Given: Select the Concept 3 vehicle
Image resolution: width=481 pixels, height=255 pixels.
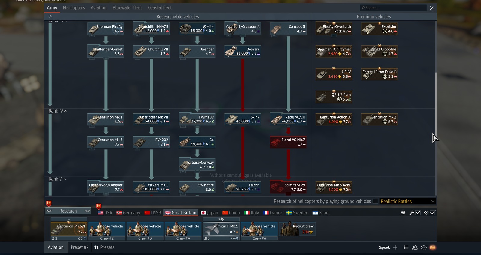Looking at the screenshot, I should click(288, 29).
